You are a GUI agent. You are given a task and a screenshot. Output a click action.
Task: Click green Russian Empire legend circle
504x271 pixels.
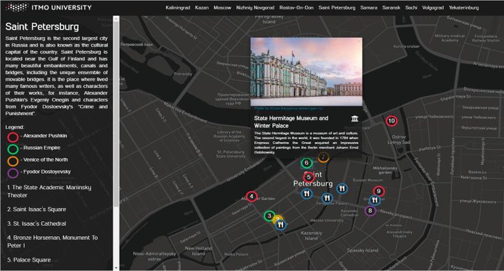point(13,149)
